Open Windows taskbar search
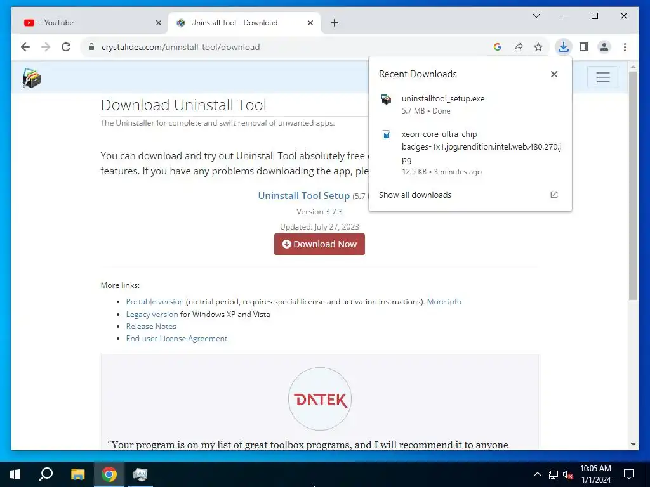 (x=46, y=474)
